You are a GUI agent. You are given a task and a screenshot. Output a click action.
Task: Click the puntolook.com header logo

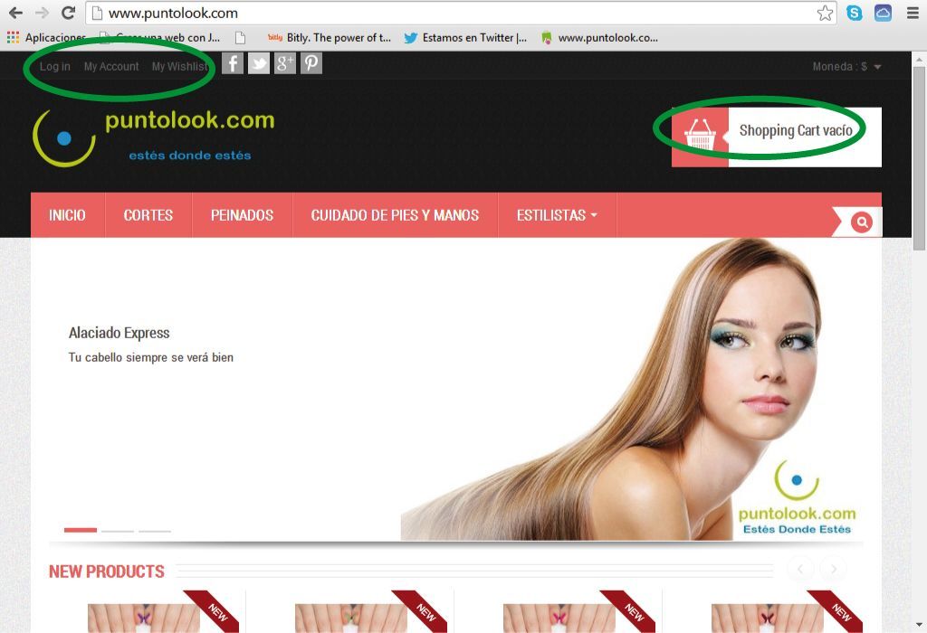[154, 137]
